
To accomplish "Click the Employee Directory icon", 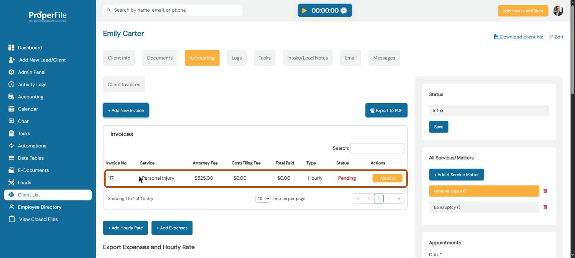I will coord(11,207).
